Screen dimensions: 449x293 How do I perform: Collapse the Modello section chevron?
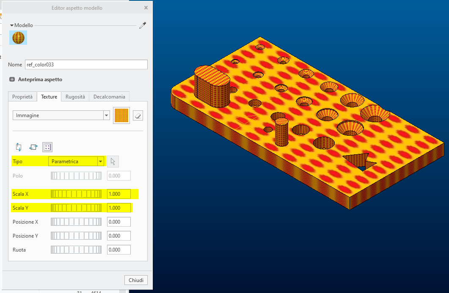[11, 25]
